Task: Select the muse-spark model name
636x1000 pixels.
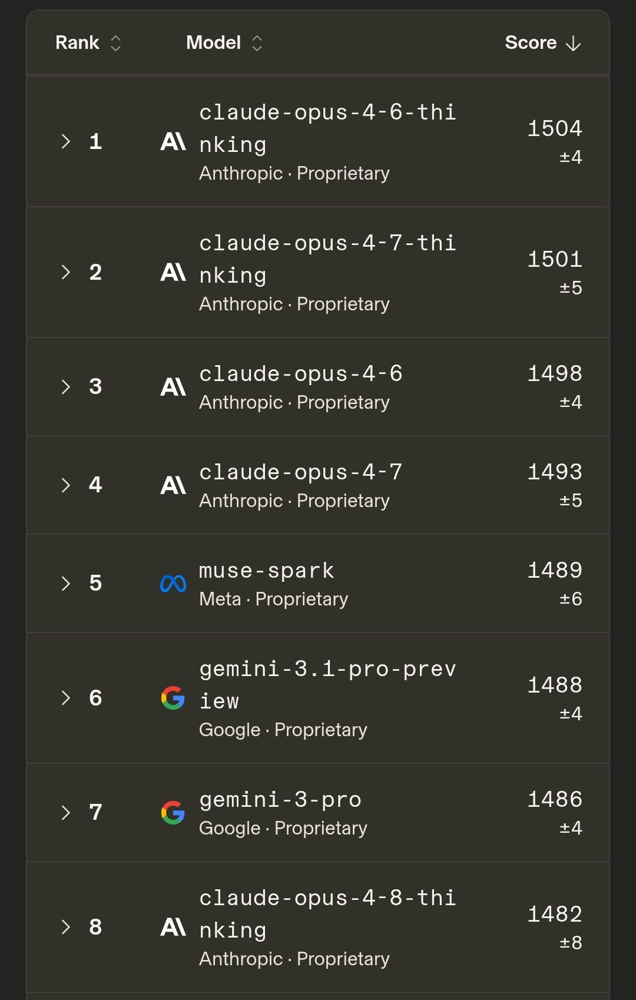Action: (267, 570)
